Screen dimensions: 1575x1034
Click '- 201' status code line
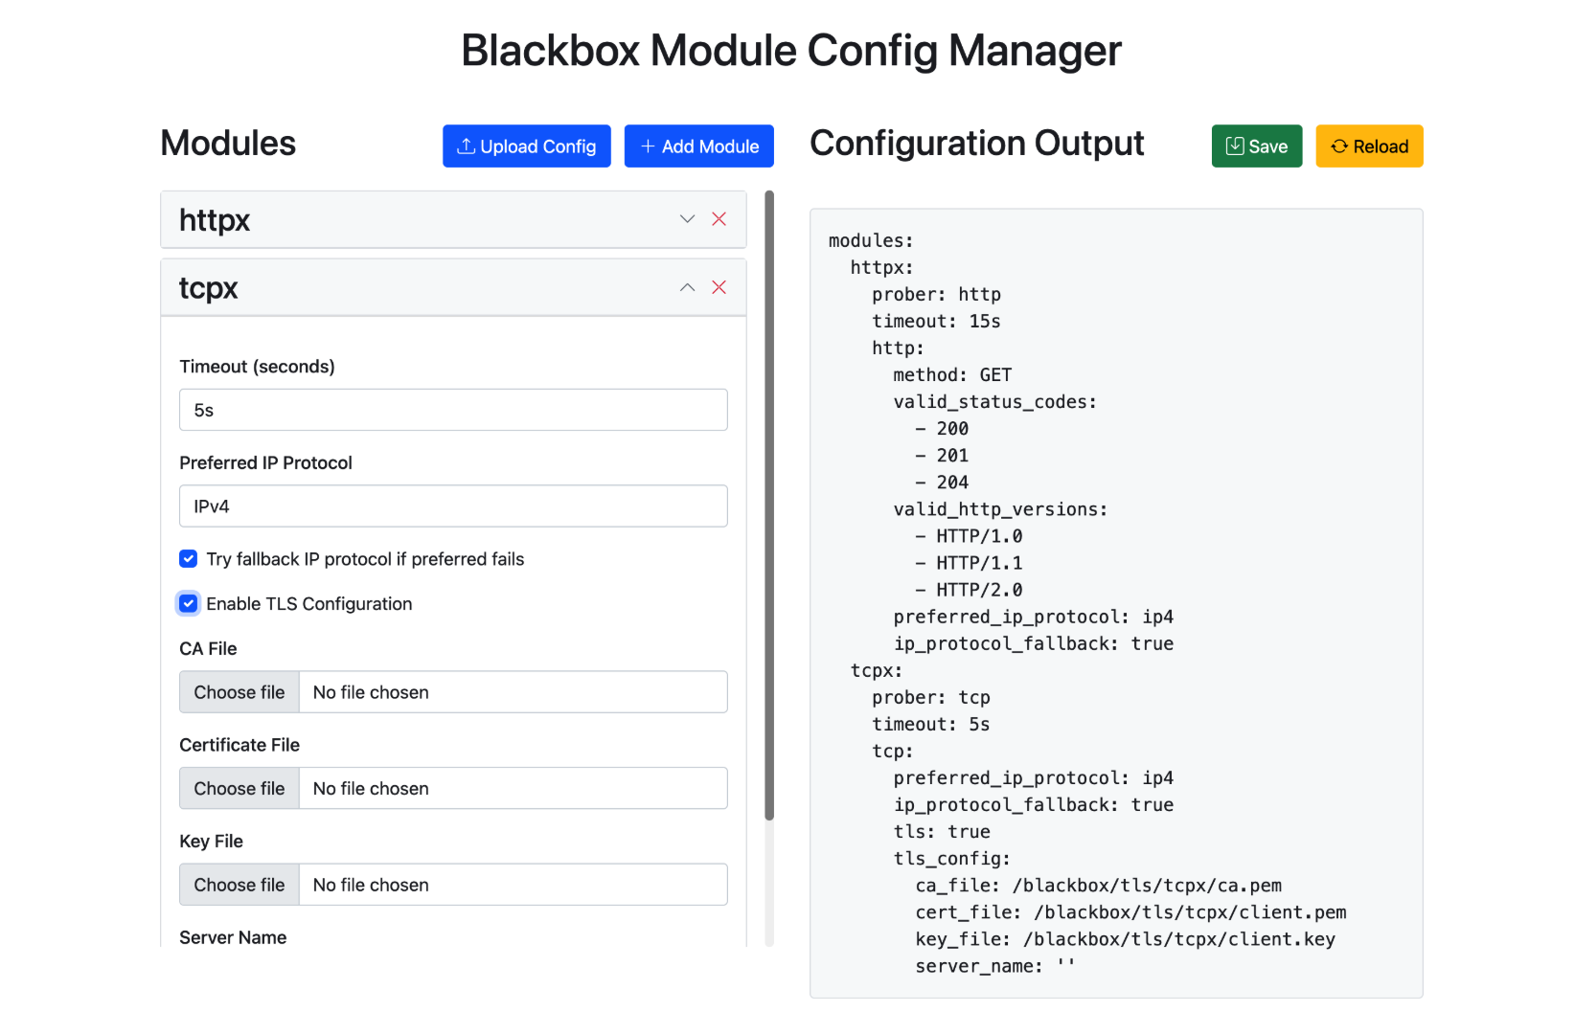942,455
